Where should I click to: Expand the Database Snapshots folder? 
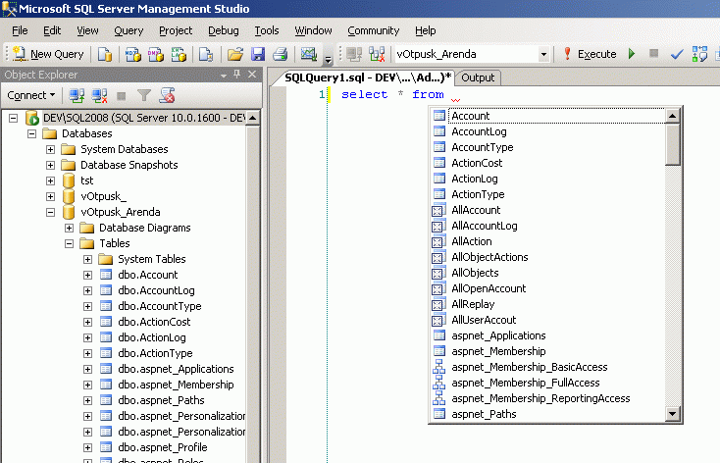tap(50, 166)
